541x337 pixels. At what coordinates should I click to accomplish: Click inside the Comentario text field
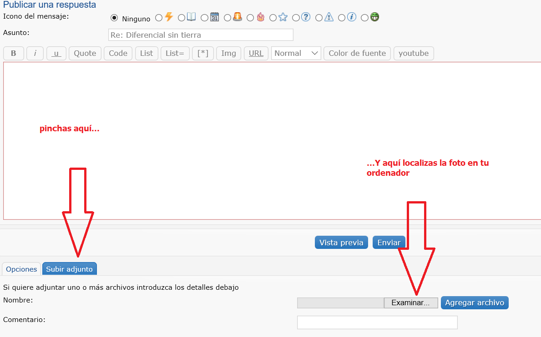point(377,322)
